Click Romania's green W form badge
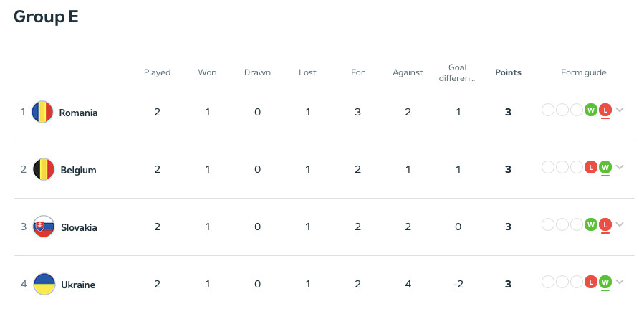Screen dimensions: 639x309 (591, 110)
